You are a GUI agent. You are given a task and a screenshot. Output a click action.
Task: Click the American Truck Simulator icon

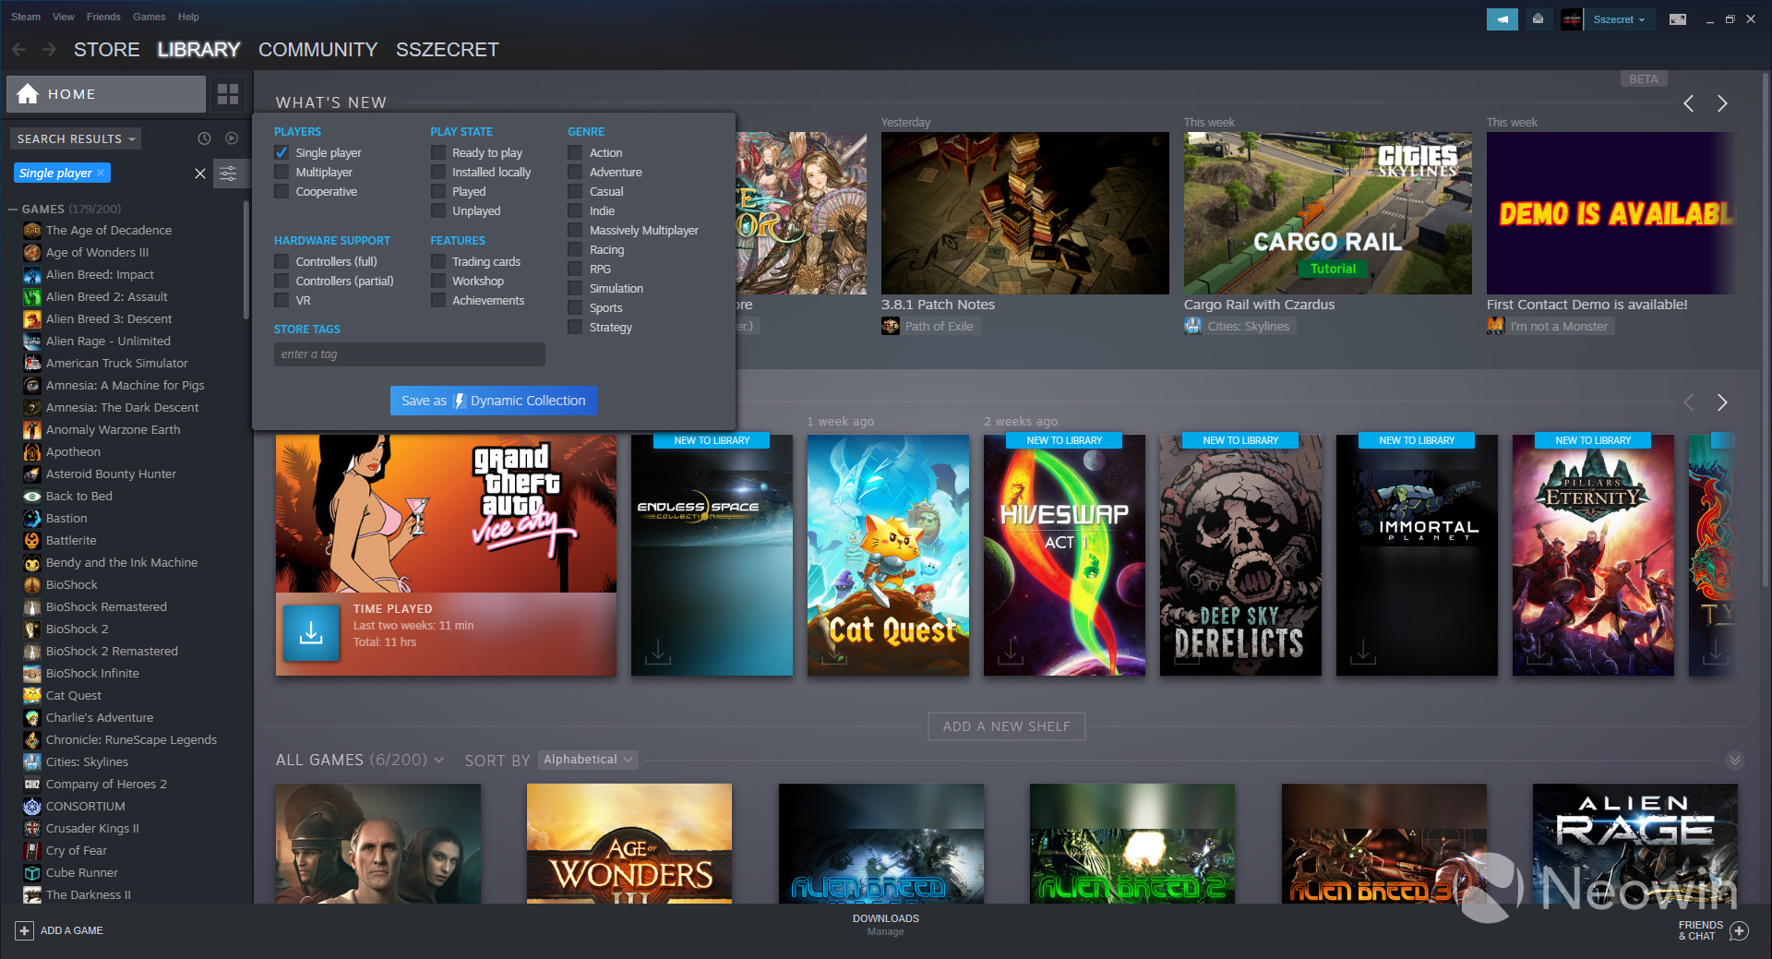click(x=32, y=363)
